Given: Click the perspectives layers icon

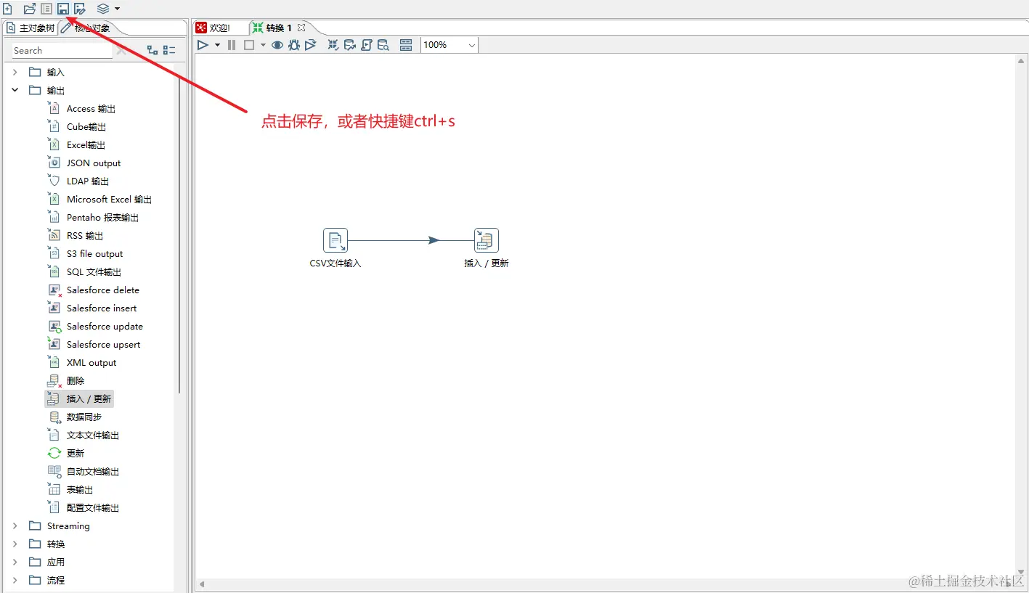Looking at the screenshot, I should (x=103, y=9).
